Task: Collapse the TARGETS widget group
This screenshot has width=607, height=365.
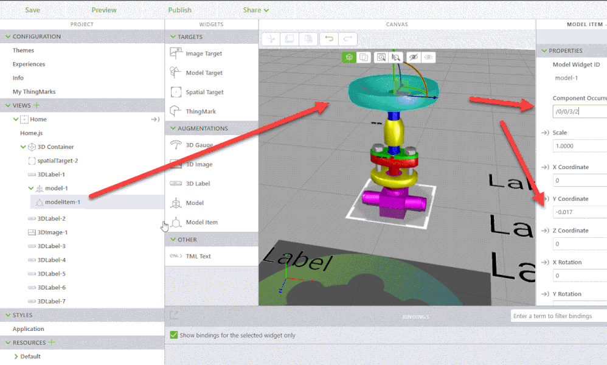Action: (173, 36)
